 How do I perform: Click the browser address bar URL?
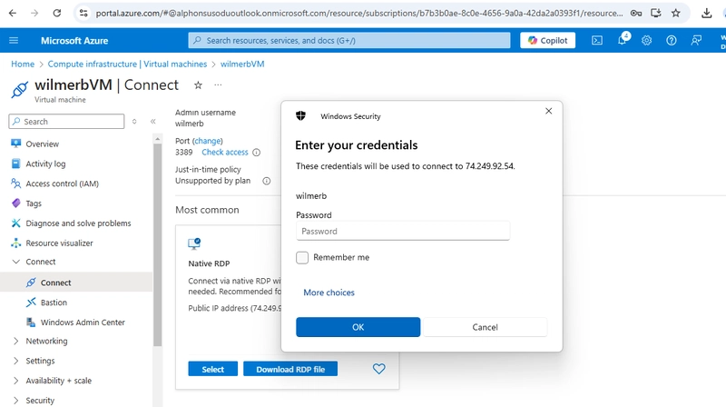click(x=358, y=13)
